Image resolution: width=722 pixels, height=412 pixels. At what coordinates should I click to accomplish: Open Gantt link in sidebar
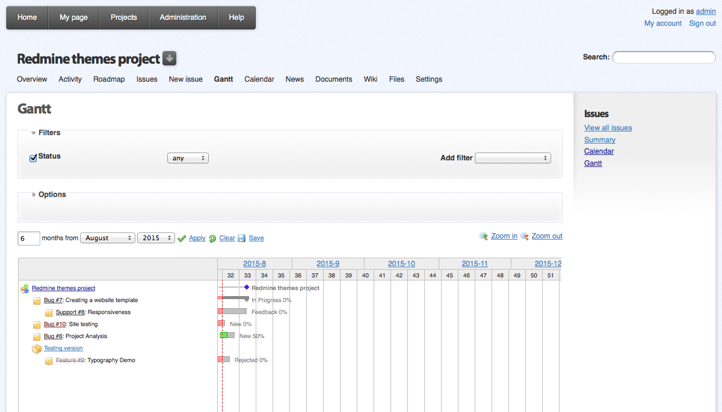pyautogui.click(x=593, y=163)
